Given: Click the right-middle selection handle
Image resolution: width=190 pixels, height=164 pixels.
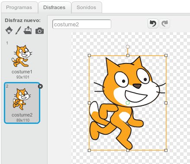Looking at the screenshot, I should coord(166,103).
